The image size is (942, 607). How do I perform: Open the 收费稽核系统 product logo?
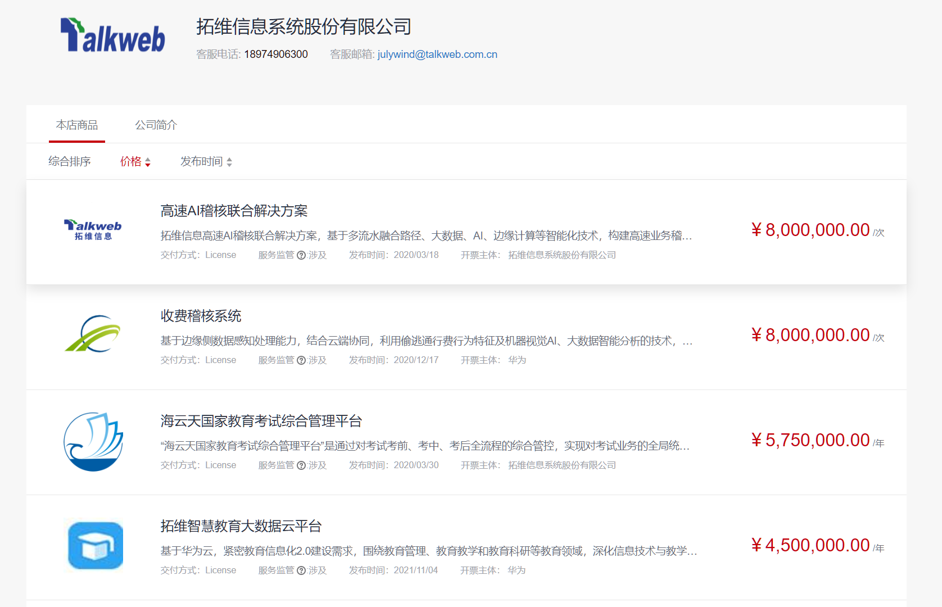click(93, 334)
